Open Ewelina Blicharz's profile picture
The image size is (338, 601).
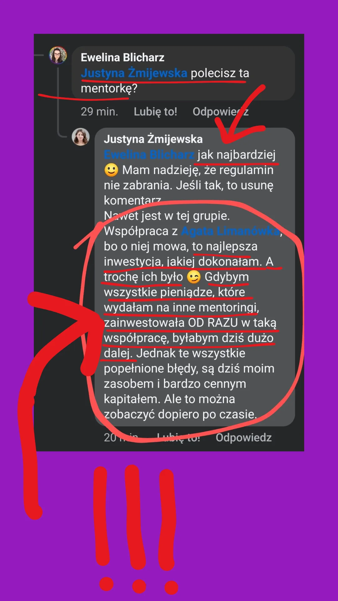(58, 55)
